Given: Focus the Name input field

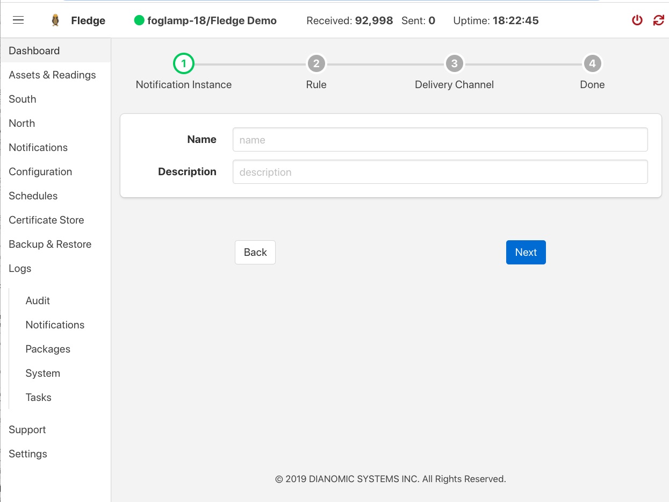Looking at the screenshot, I should point(440,140).
